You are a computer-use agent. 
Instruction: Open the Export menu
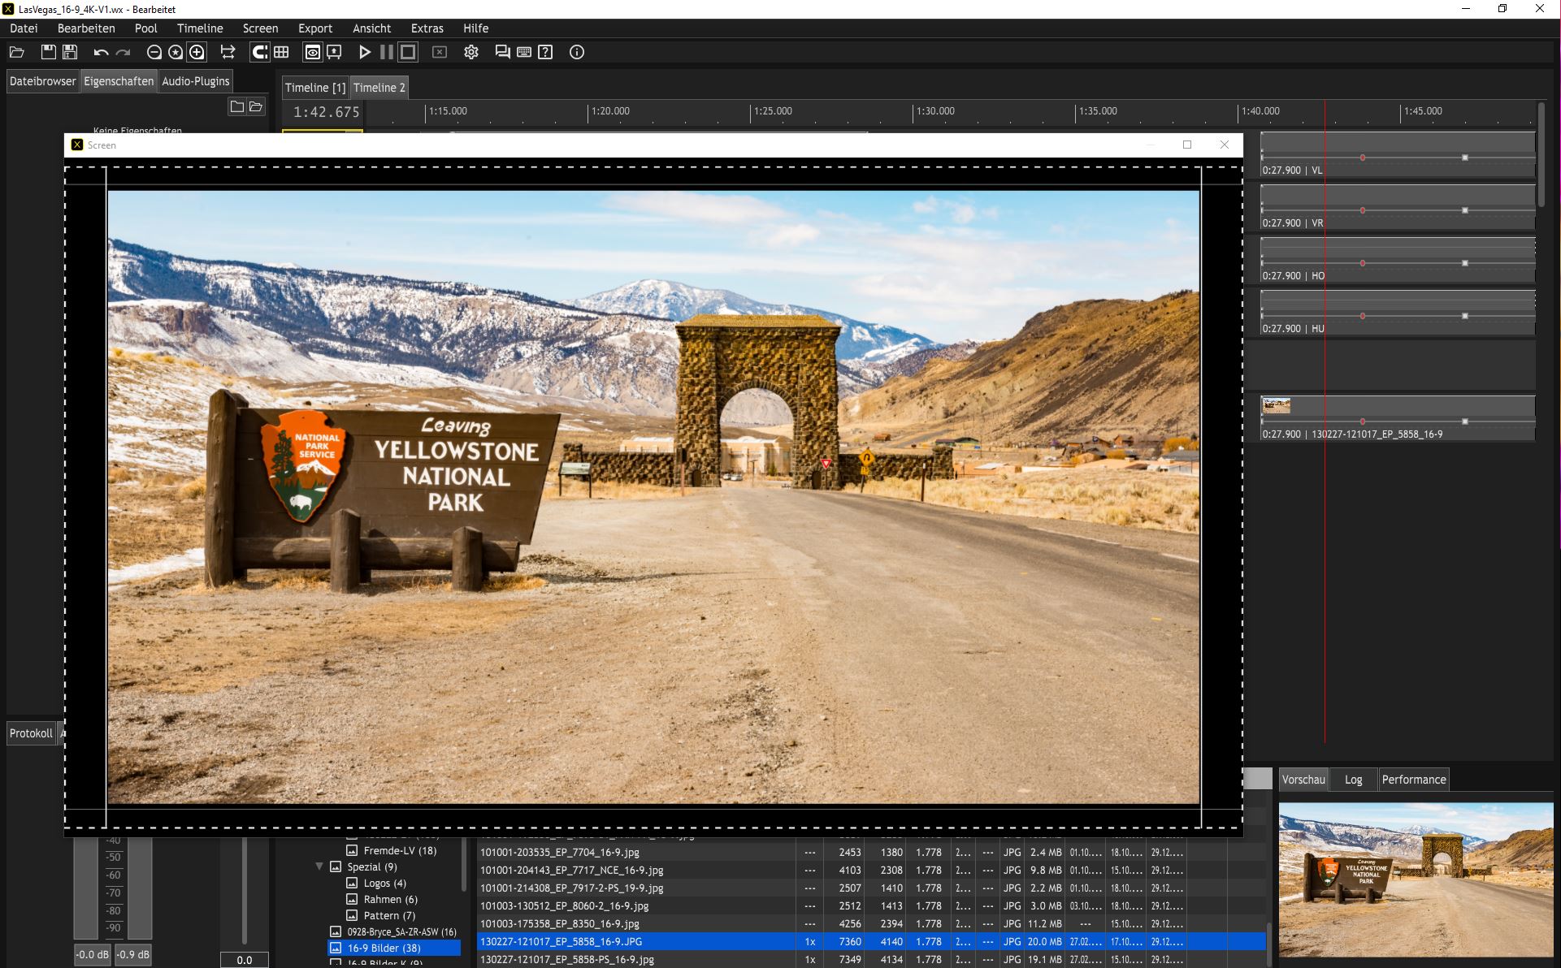pyautogui.click(x=315, y=28)
